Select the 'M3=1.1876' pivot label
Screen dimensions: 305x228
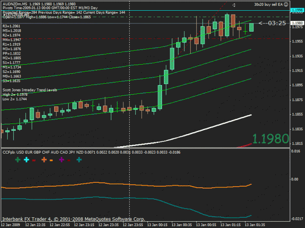[x=12, y=49]
